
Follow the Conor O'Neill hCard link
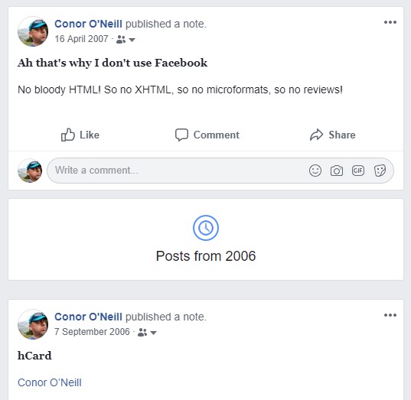click(50, 382)
